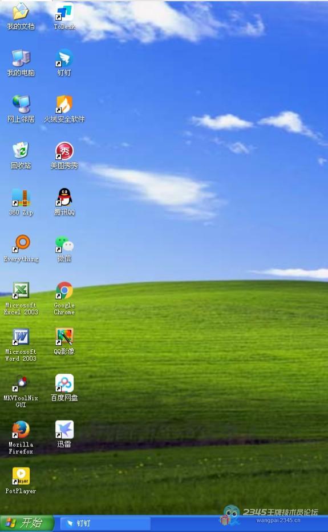Activate the 钉钉 taskbar button
328x532 pixels.
tap(106, 523)
